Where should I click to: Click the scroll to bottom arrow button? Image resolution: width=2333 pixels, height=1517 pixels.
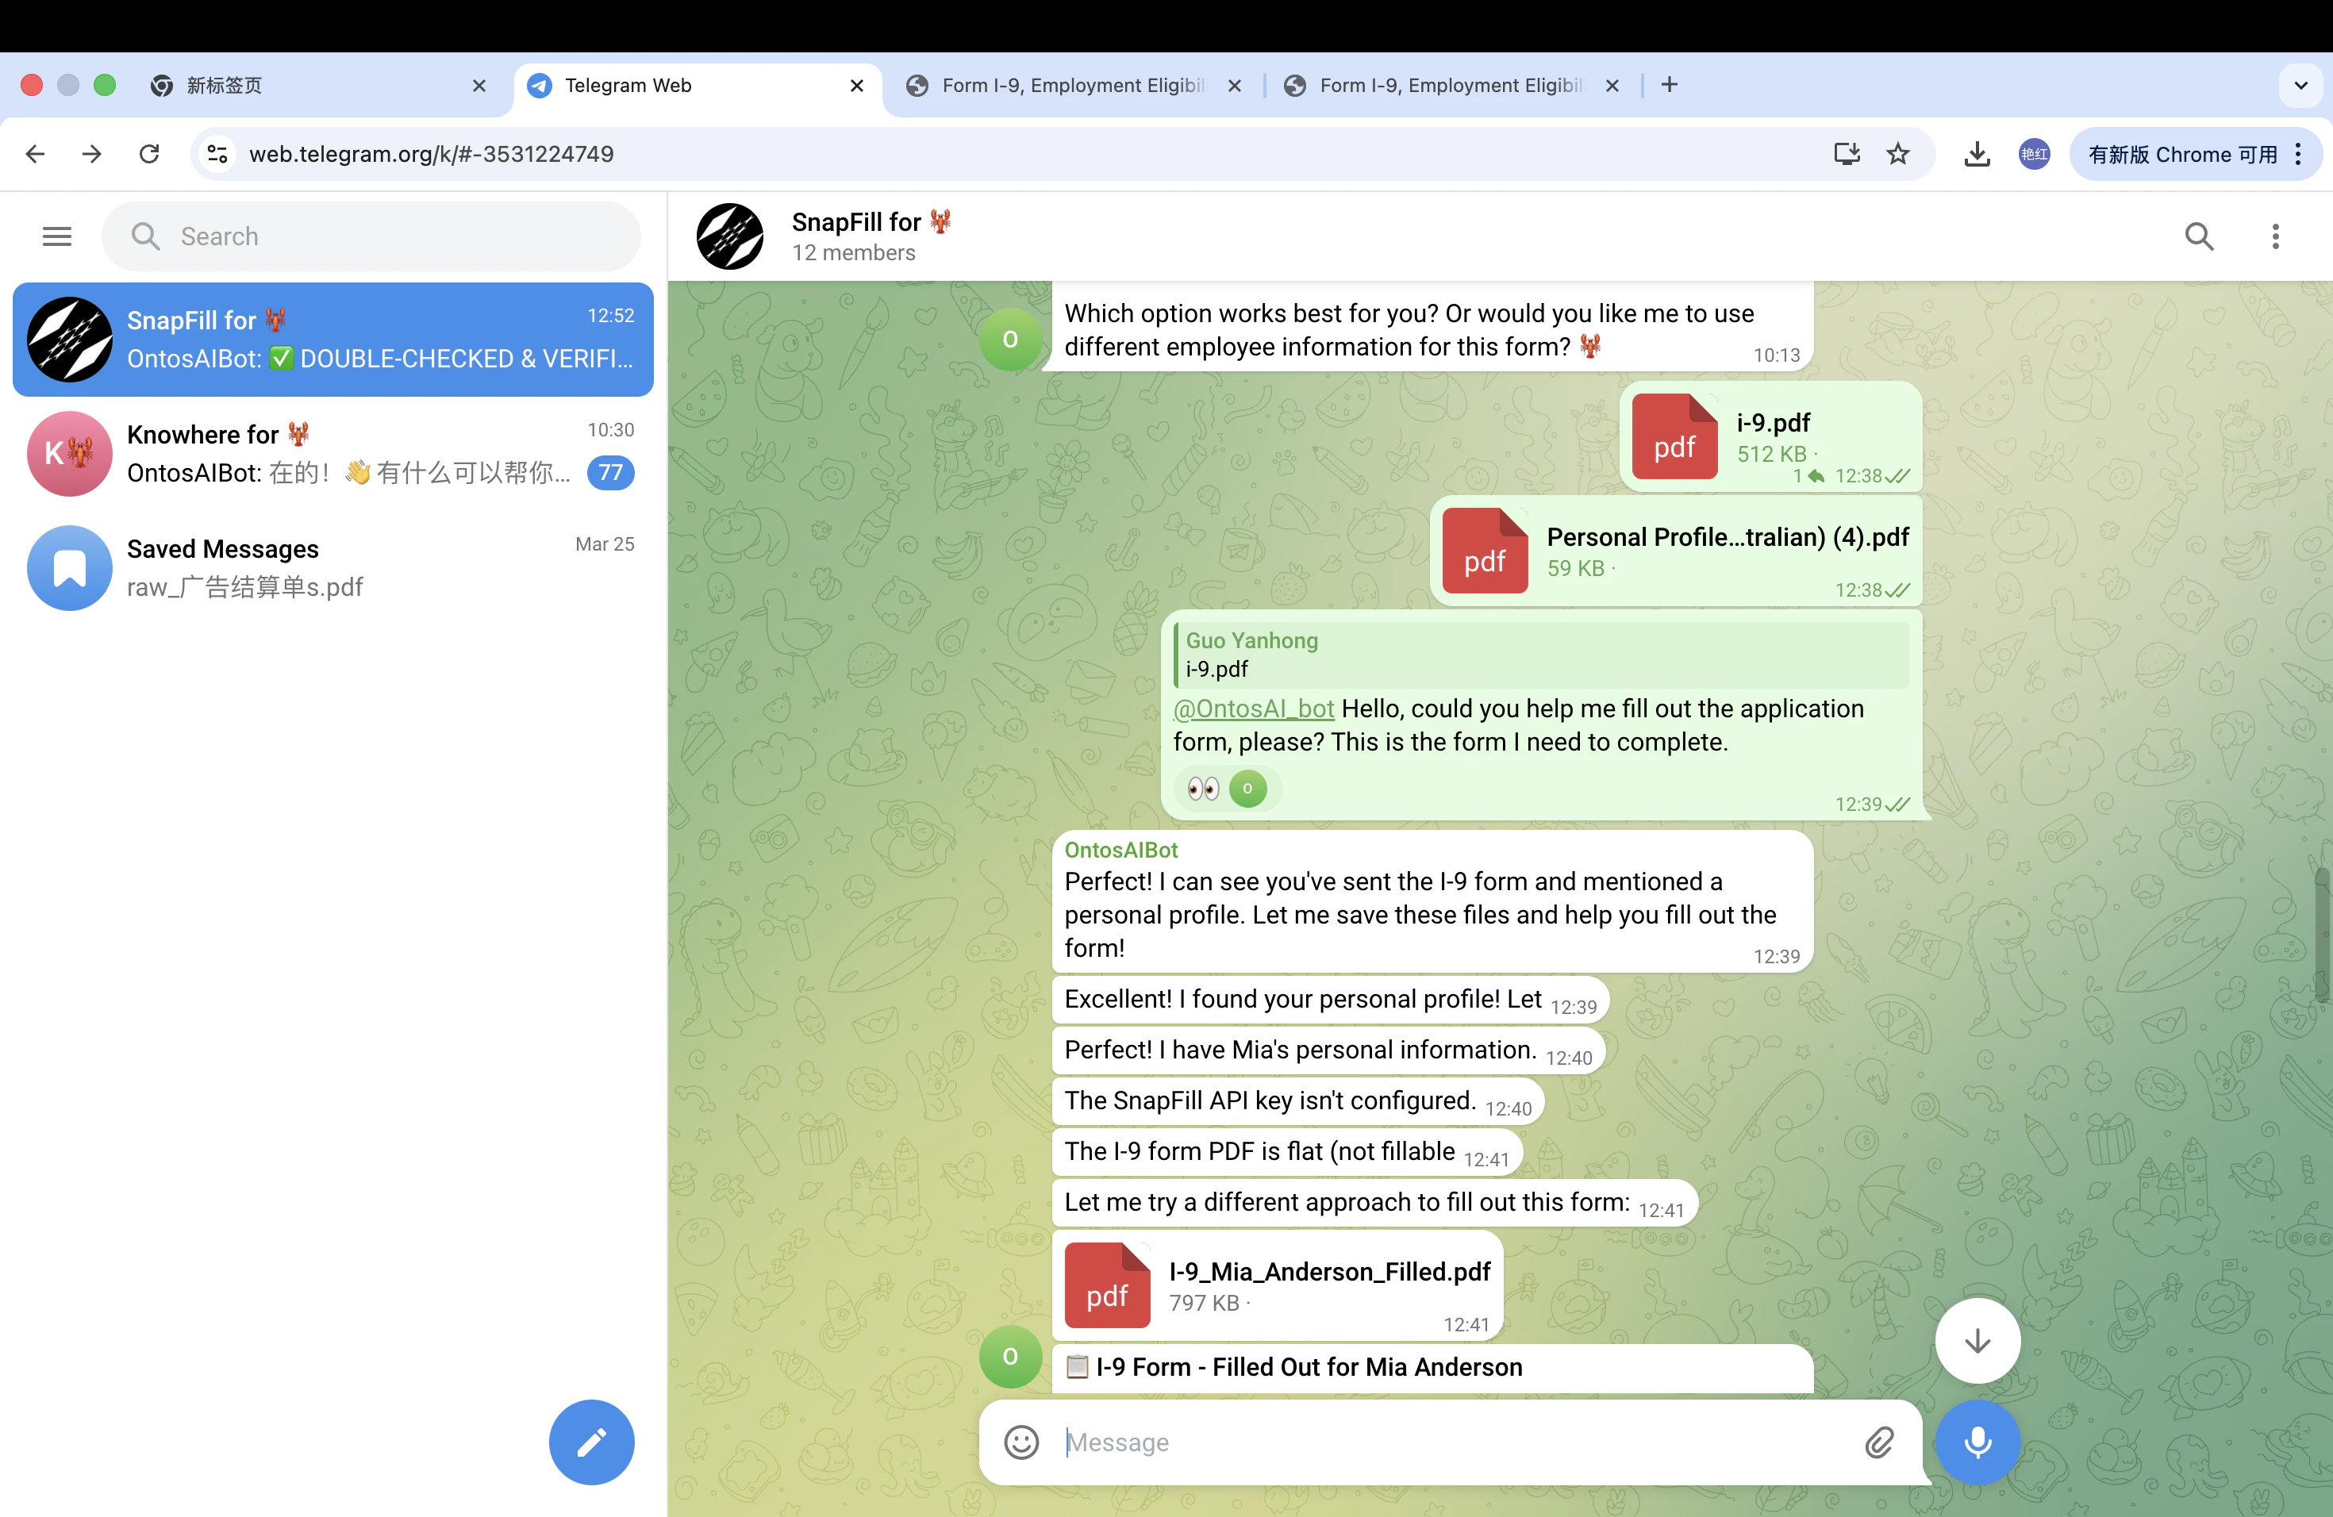(x=1976, y=1341)
